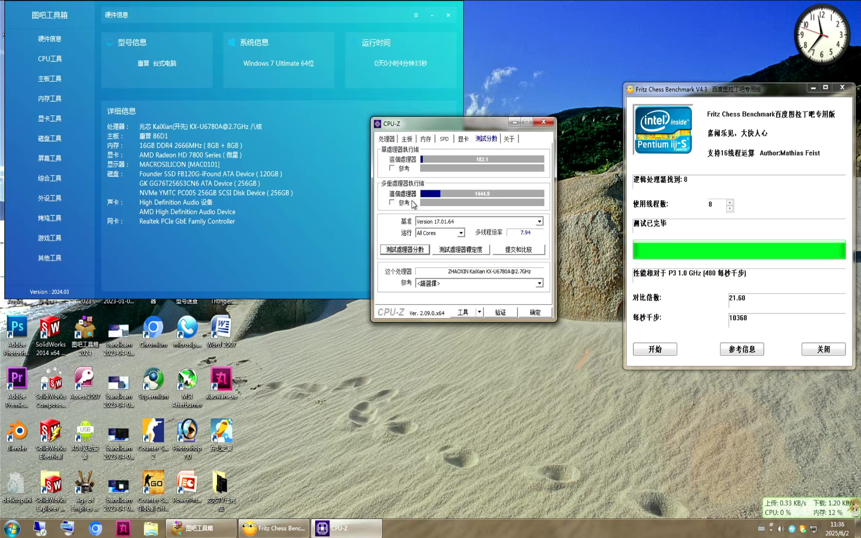
Task: Click the green Fritz progress bar
Action: [x=739, y=250]
